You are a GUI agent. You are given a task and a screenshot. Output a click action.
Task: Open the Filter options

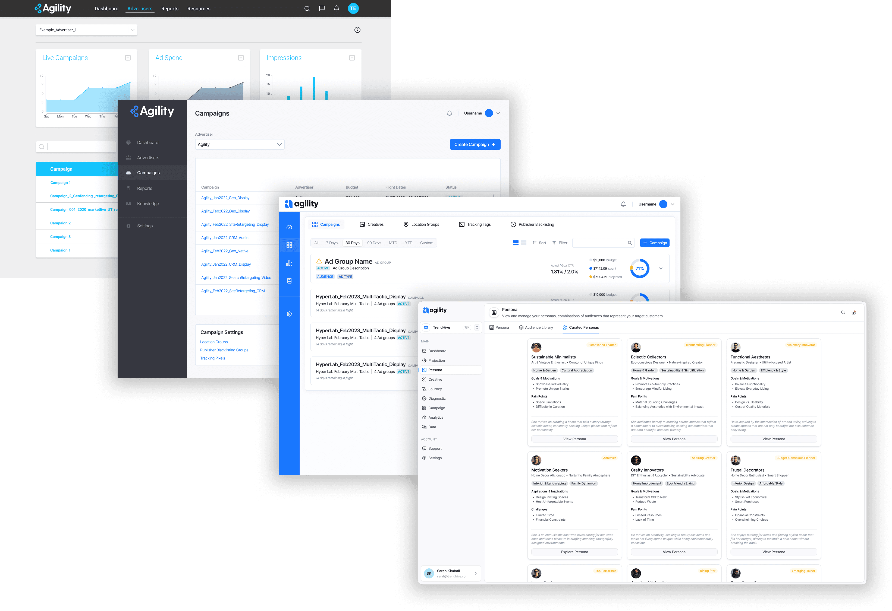(560, 243)
